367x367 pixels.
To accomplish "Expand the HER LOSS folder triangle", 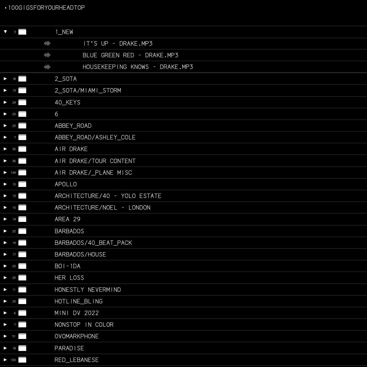I will click(x=5, y=278).
